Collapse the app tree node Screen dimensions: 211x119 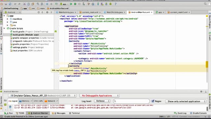point(4,16)
